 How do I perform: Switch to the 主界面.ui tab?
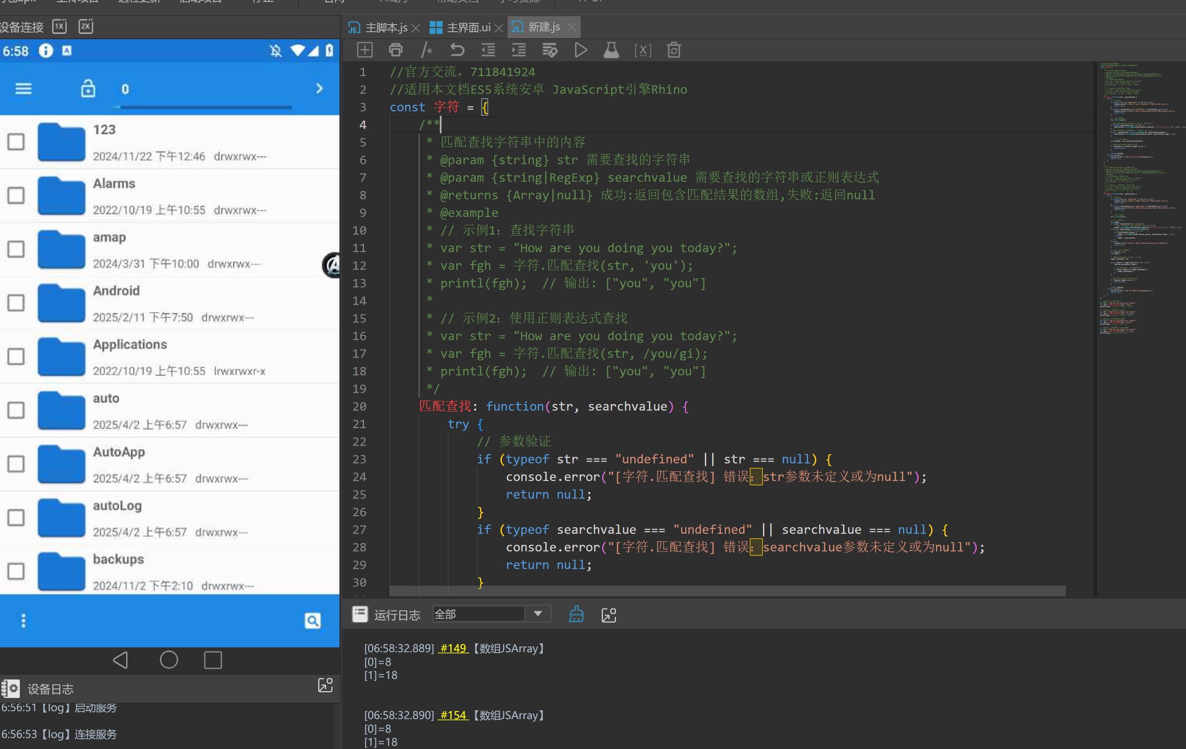pos(468,28)
